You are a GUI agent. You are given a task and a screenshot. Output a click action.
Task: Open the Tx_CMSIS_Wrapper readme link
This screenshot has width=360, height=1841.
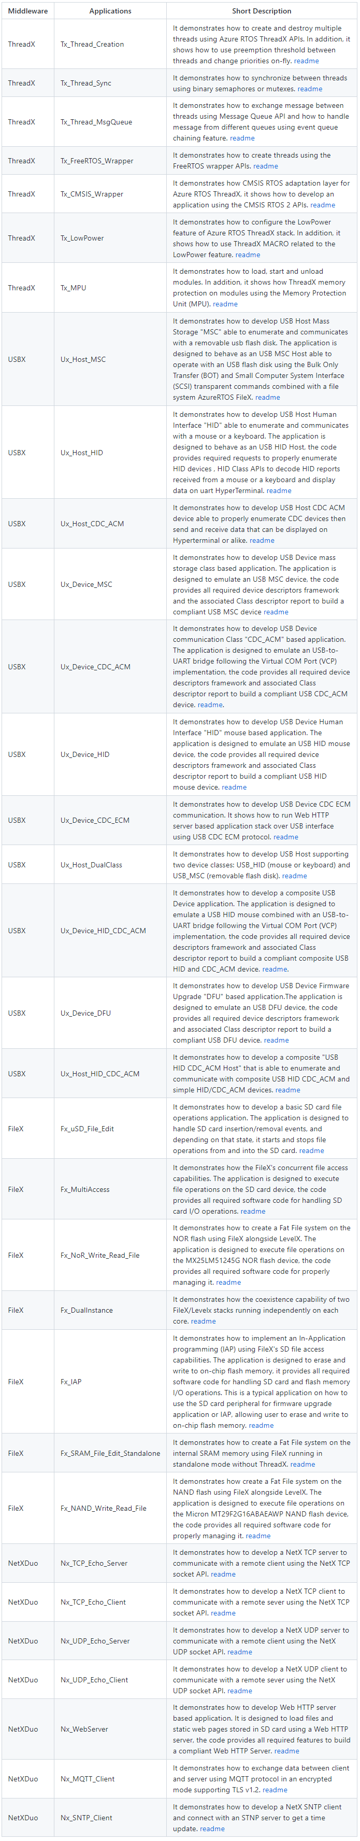[x=322, y=204]
